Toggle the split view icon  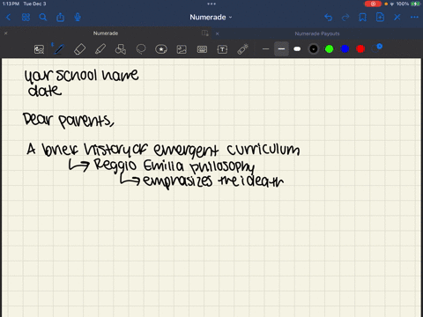pos(205,33)
